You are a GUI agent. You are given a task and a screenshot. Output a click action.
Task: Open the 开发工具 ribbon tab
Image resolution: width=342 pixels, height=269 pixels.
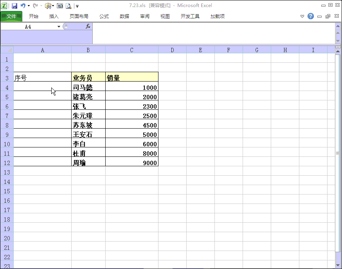pos(190,16)
